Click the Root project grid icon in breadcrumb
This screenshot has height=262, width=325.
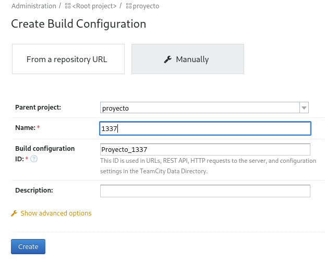pyautogui.click(x=68, y=6)
